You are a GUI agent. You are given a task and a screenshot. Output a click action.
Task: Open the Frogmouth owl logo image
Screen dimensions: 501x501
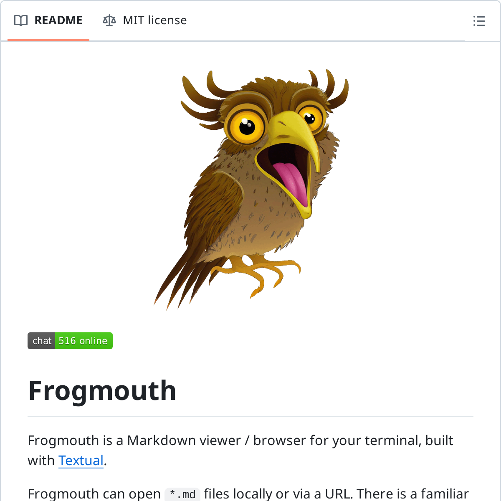[x=251, y=190]
